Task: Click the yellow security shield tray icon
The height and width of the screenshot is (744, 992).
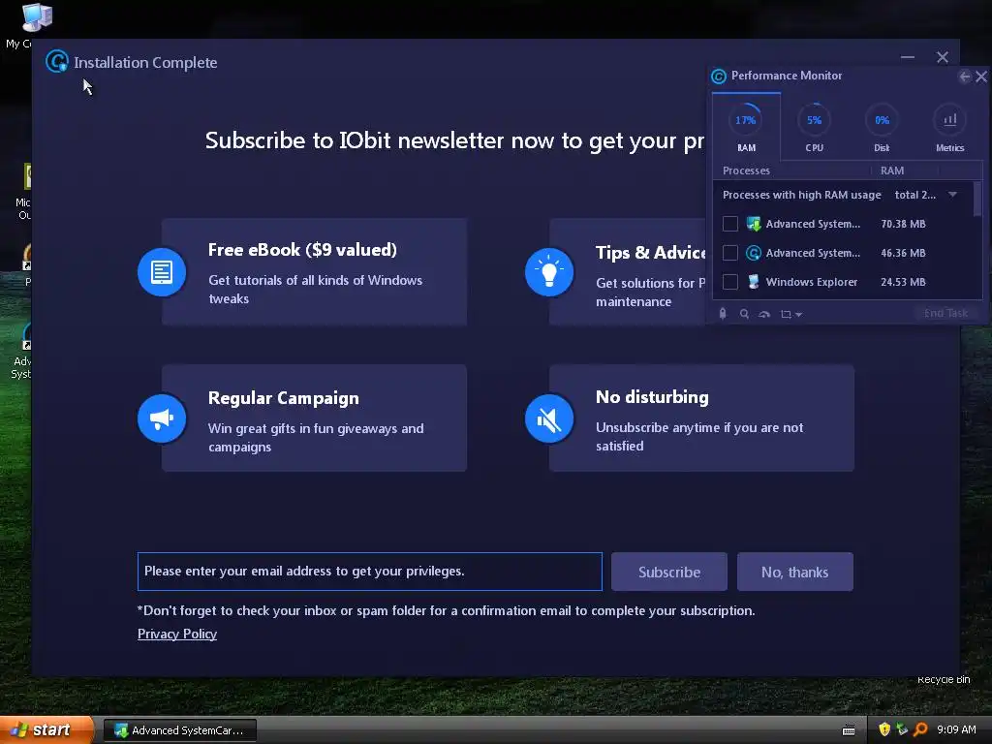Action: click(884, 729)
